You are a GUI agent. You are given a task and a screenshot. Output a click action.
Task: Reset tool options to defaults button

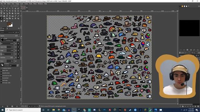pos(17,106)
